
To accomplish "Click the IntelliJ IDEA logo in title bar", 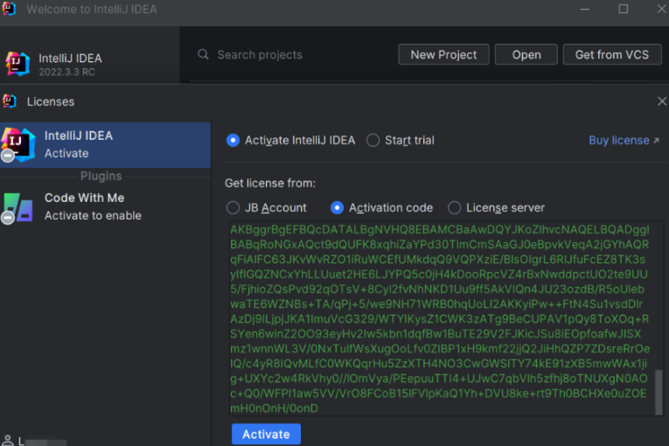I will coord(9,9).
